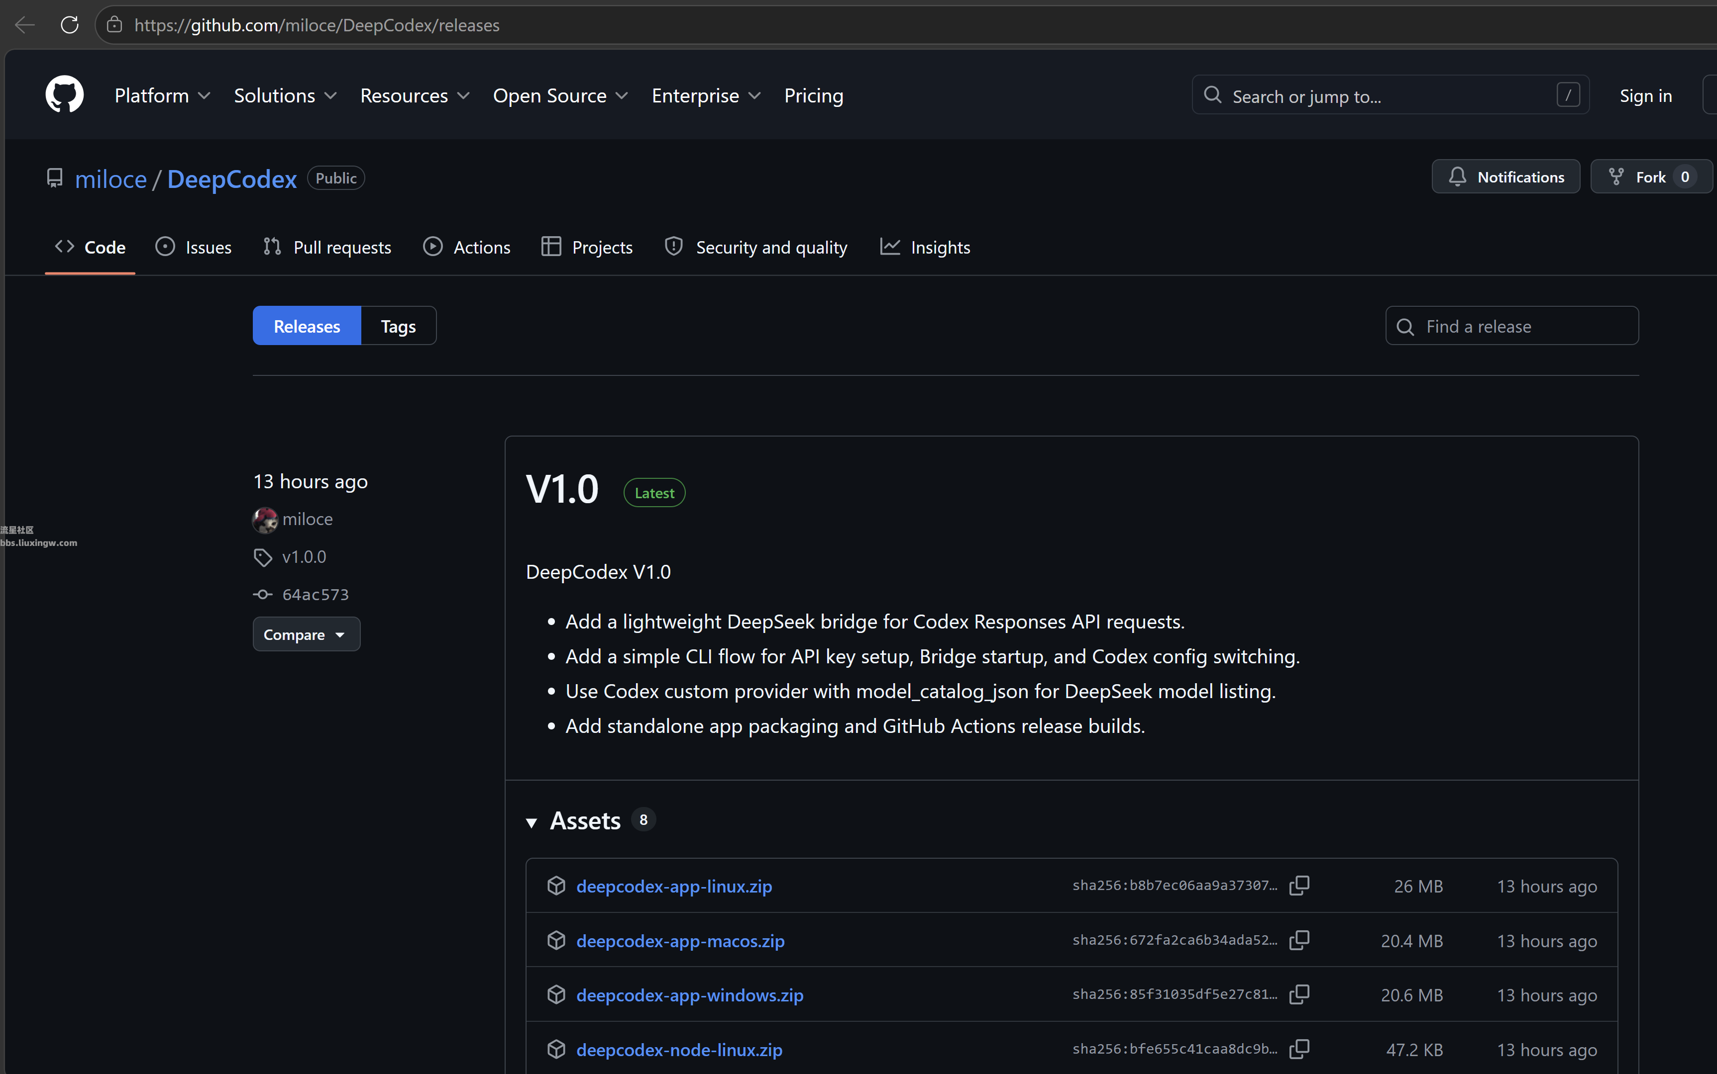Open the v1.0.0 tag link
Viewport: 1717px width, 1074px height.
(304, 557)
